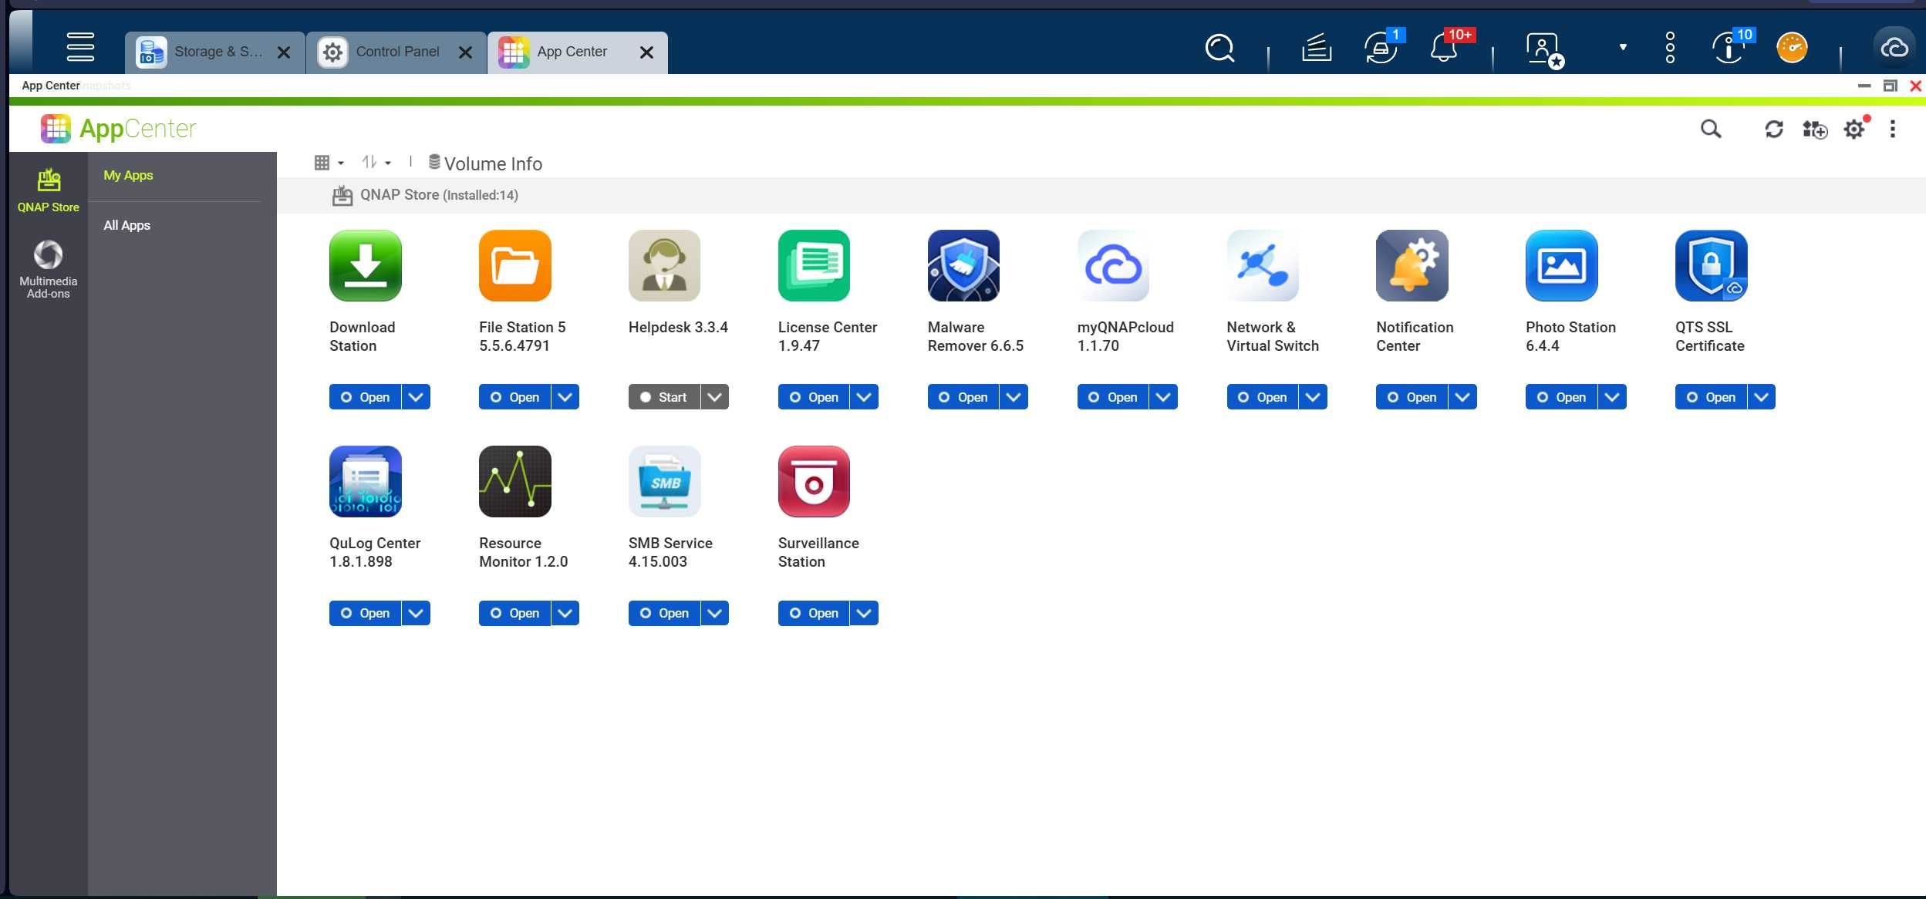
Task: Expand the SMB Service action dropdown arrow
Action: (715, 613)
